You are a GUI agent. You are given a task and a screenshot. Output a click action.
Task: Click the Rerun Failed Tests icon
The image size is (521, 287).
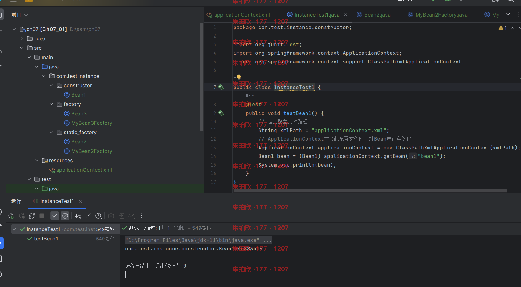point(22,216)
